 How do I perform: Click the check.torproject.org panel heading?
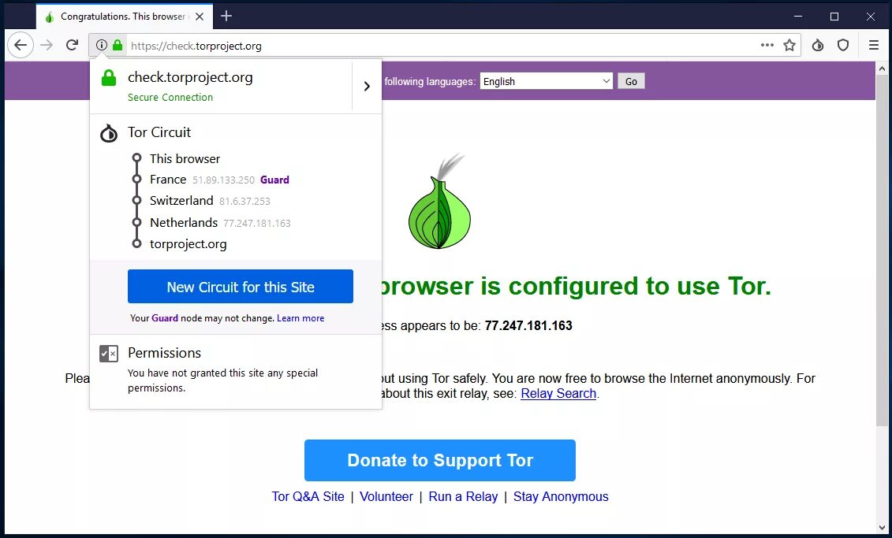(190, 77)
